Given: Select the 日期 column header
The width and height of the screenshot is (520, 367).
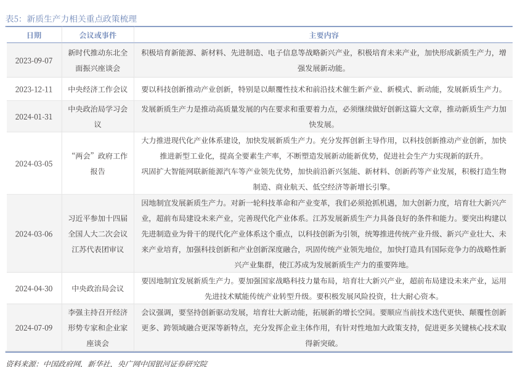Looking at the screenshot, I should tap(34, 35).
